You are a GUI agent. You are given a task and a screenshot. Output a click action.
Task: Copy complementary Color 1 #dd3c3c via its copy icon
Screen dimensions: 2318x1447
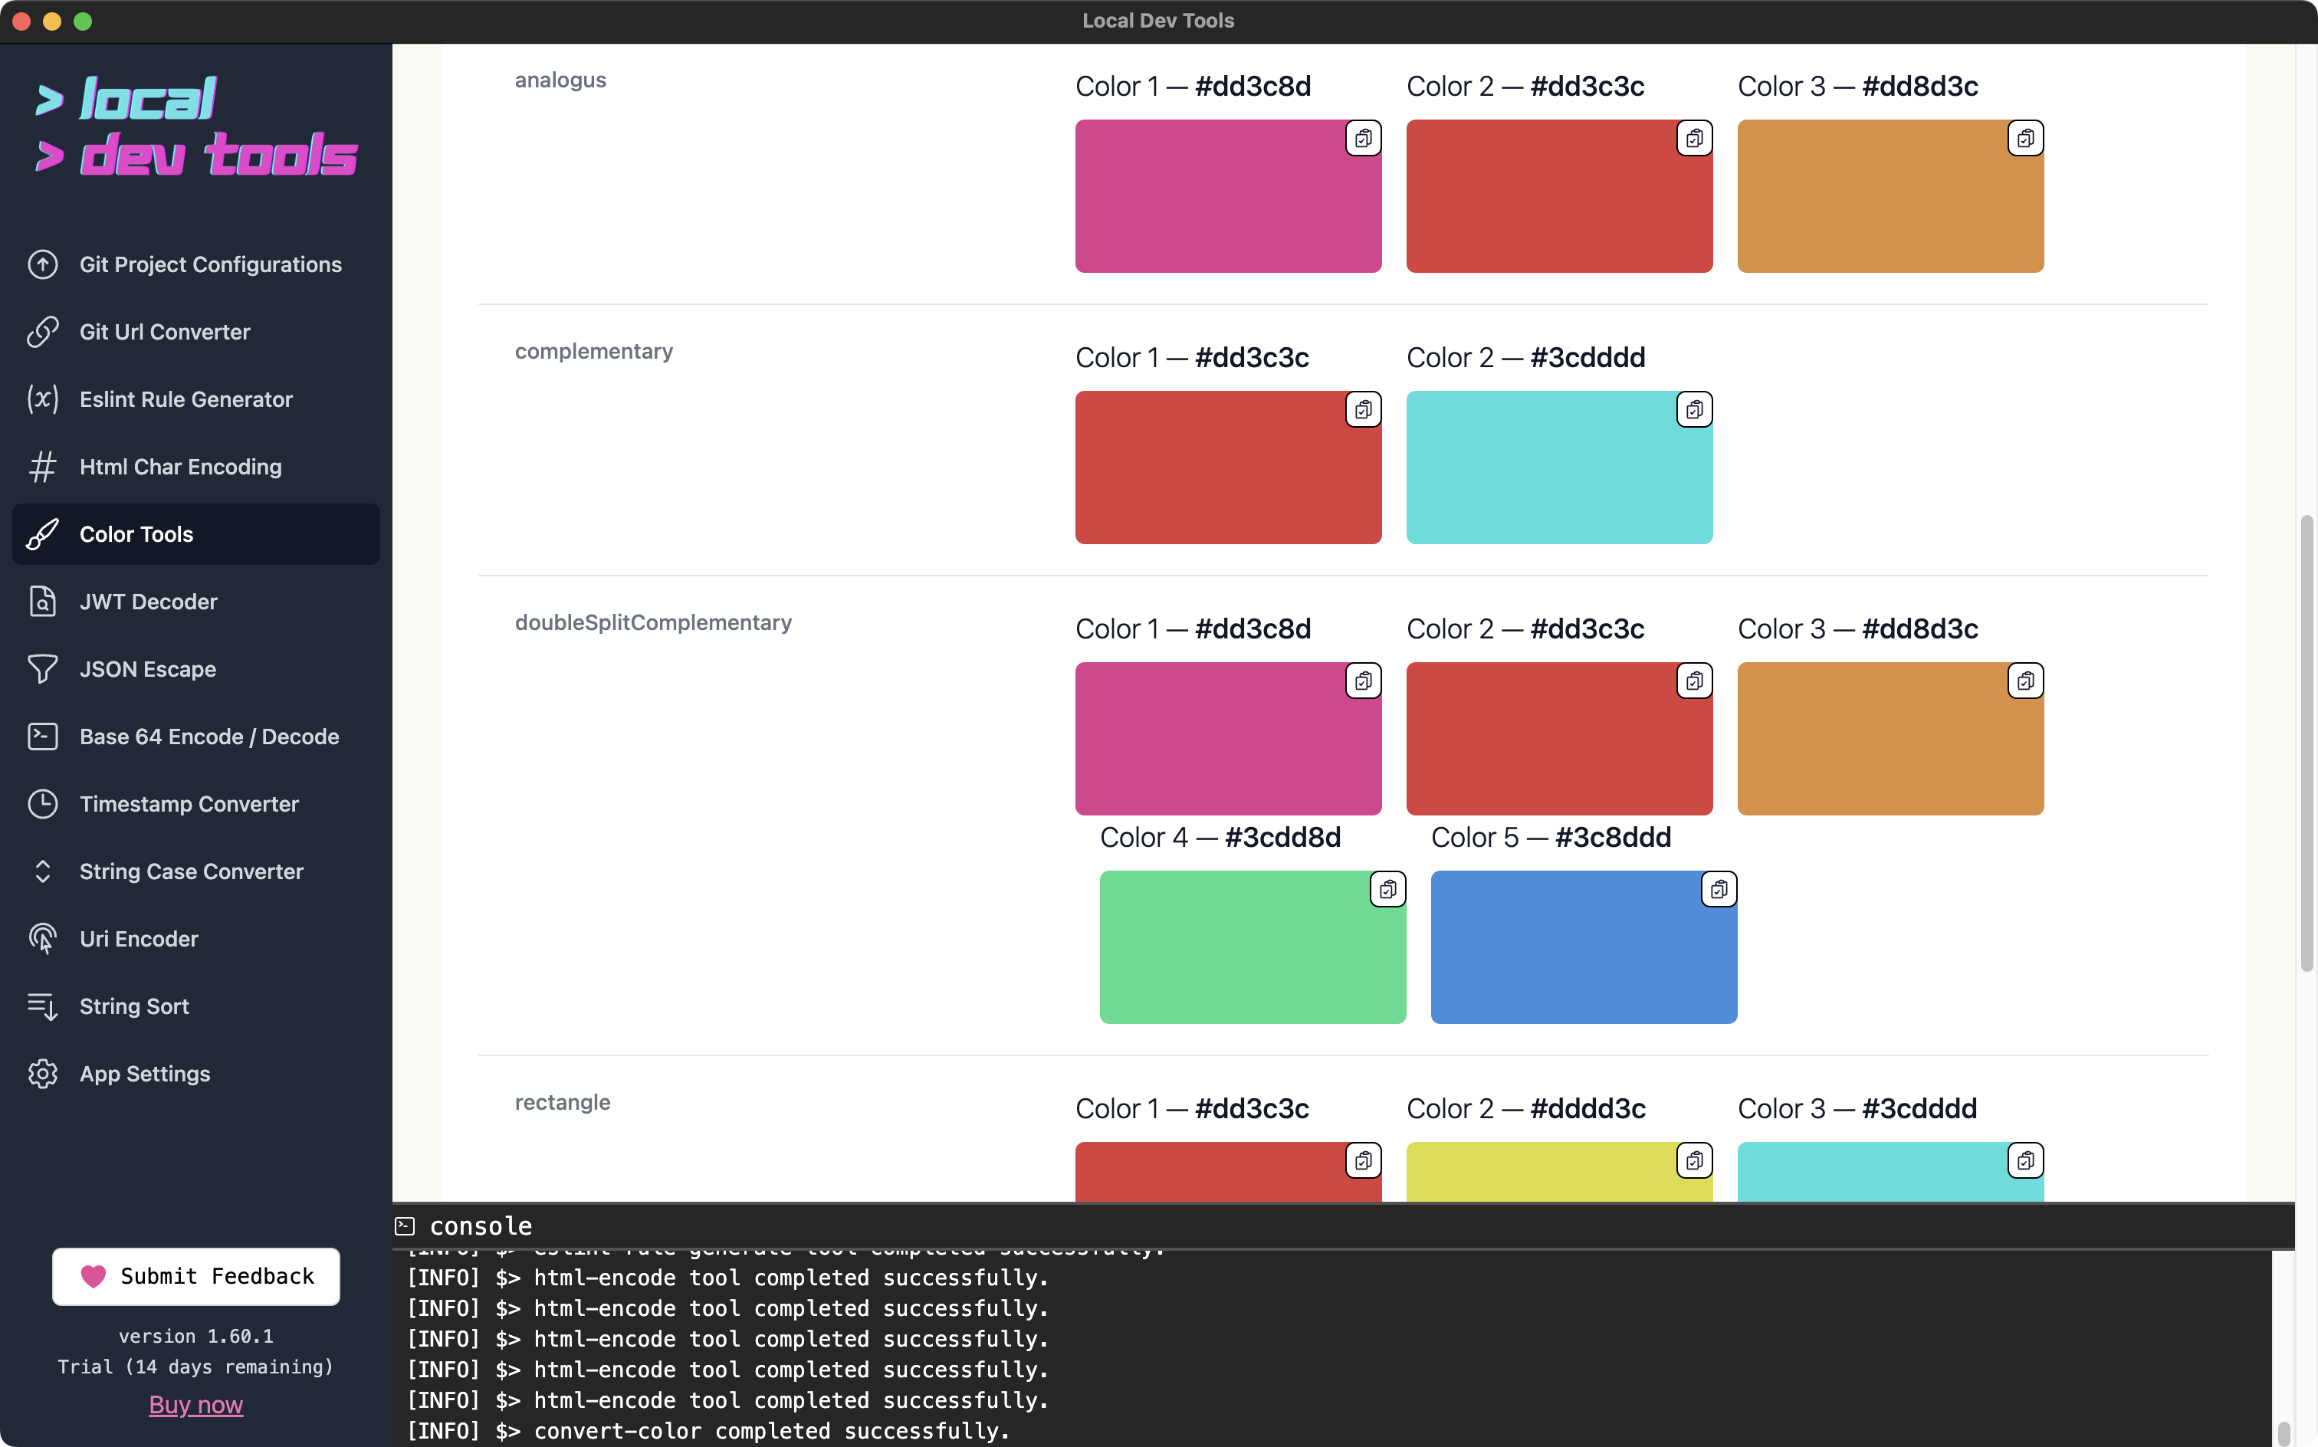(x=1363, y=409)
